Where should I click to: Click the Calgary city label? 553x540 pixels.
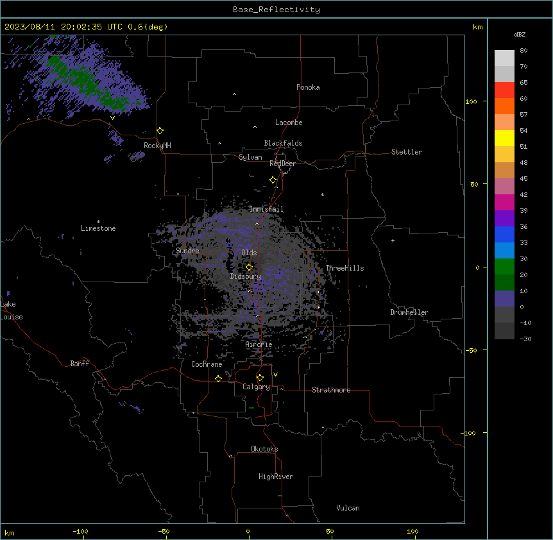coord(256,387)
